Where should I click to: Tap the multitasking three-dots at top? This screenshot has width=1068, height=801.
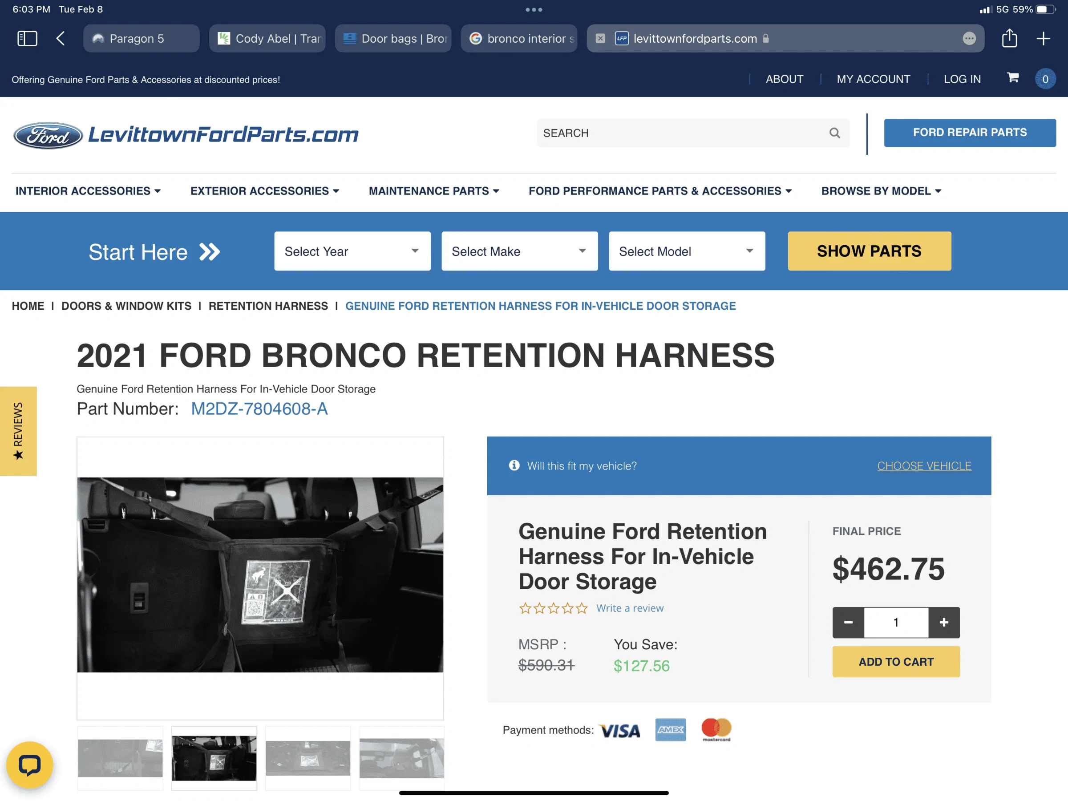534,10
